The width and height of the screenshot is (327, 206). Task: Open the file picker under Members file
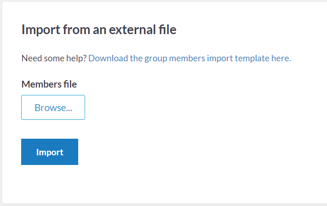point(53,107)
